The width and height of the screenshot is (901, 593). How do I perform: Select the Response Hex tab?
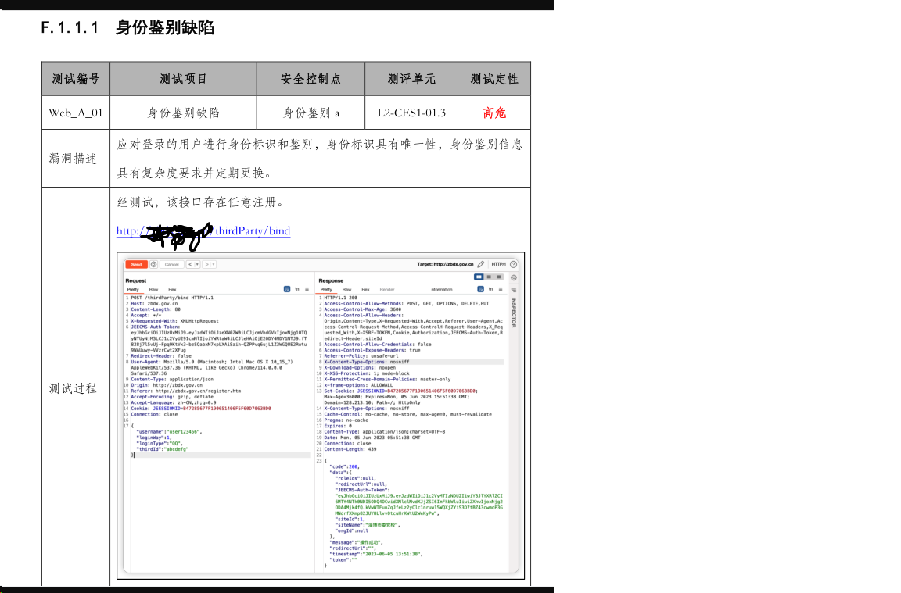point(365,289)
